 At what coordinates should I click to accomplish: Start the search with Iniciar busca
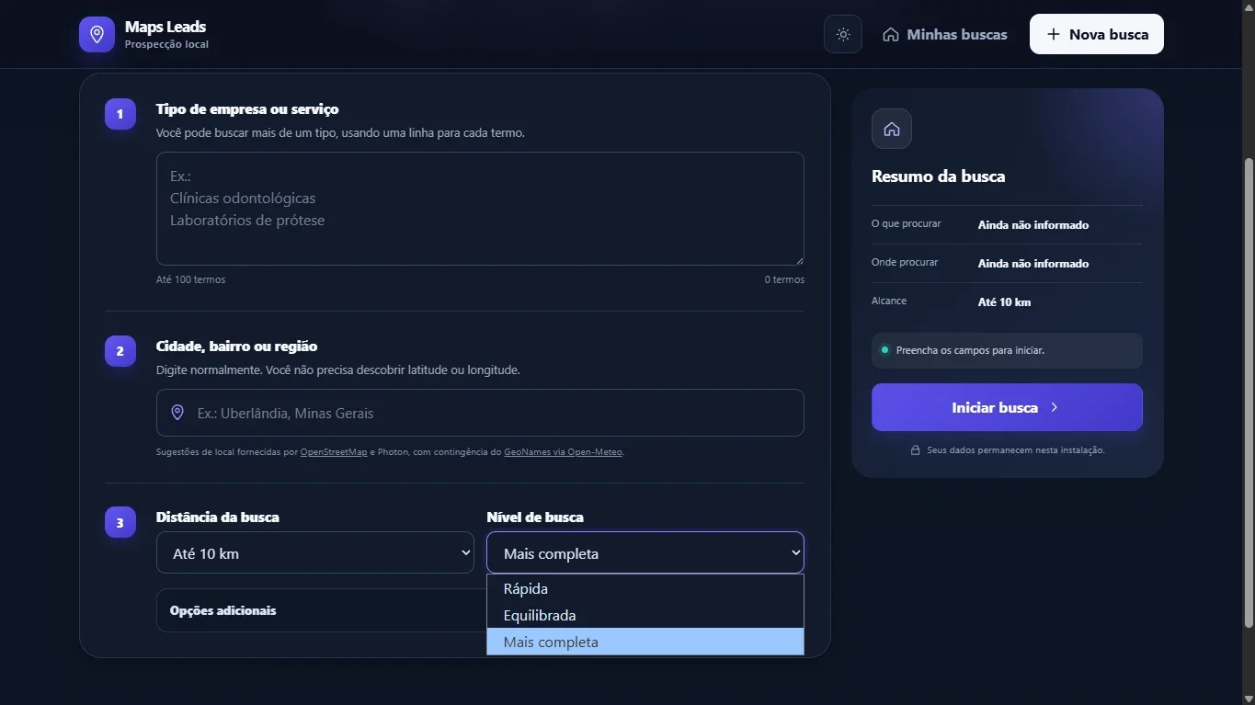(x=1007, y=407)
